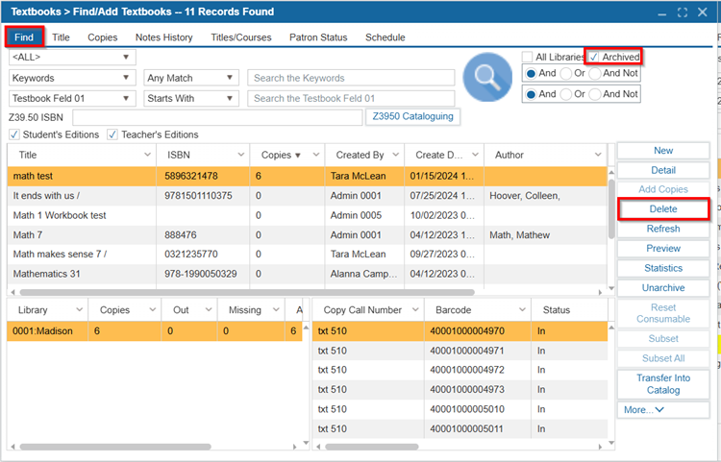Click into Search the Keywords field

(351, 78)
